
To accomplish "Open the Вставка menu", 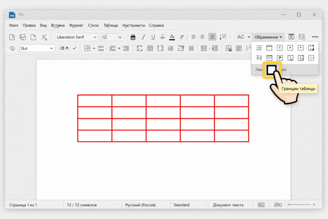I will 58,25.
